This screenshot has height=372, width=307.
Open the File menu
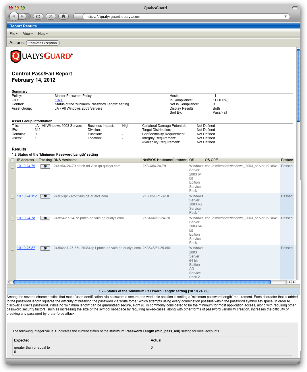point(14,34)
